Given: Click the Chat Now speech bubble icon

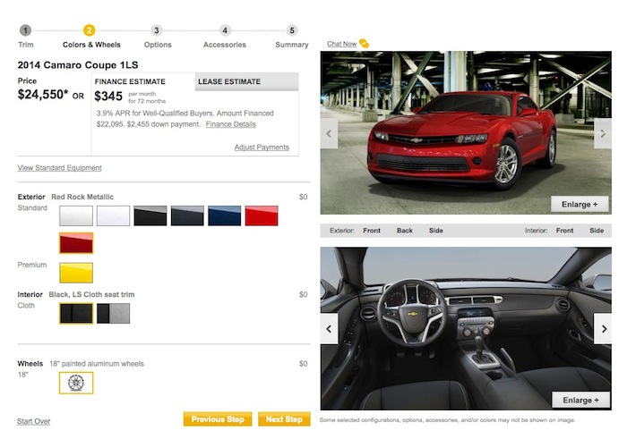Looking at the screenshot, I should pos(364,44).
